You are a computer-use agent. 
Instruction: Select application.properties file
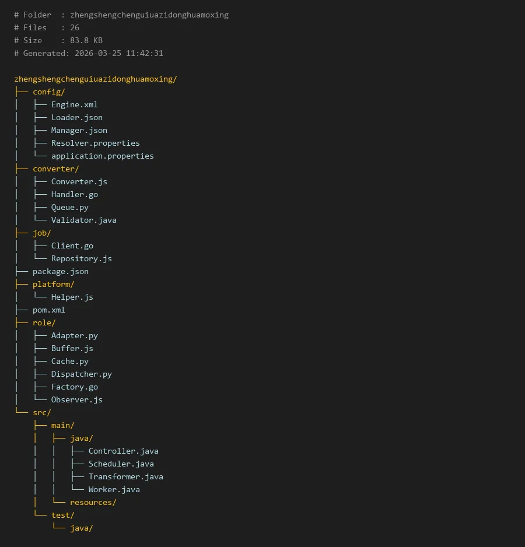[x=102, y=156]
